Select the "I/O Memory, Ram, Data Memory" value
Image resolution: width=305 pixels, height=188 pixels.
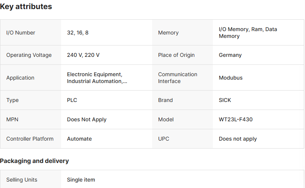248,33
